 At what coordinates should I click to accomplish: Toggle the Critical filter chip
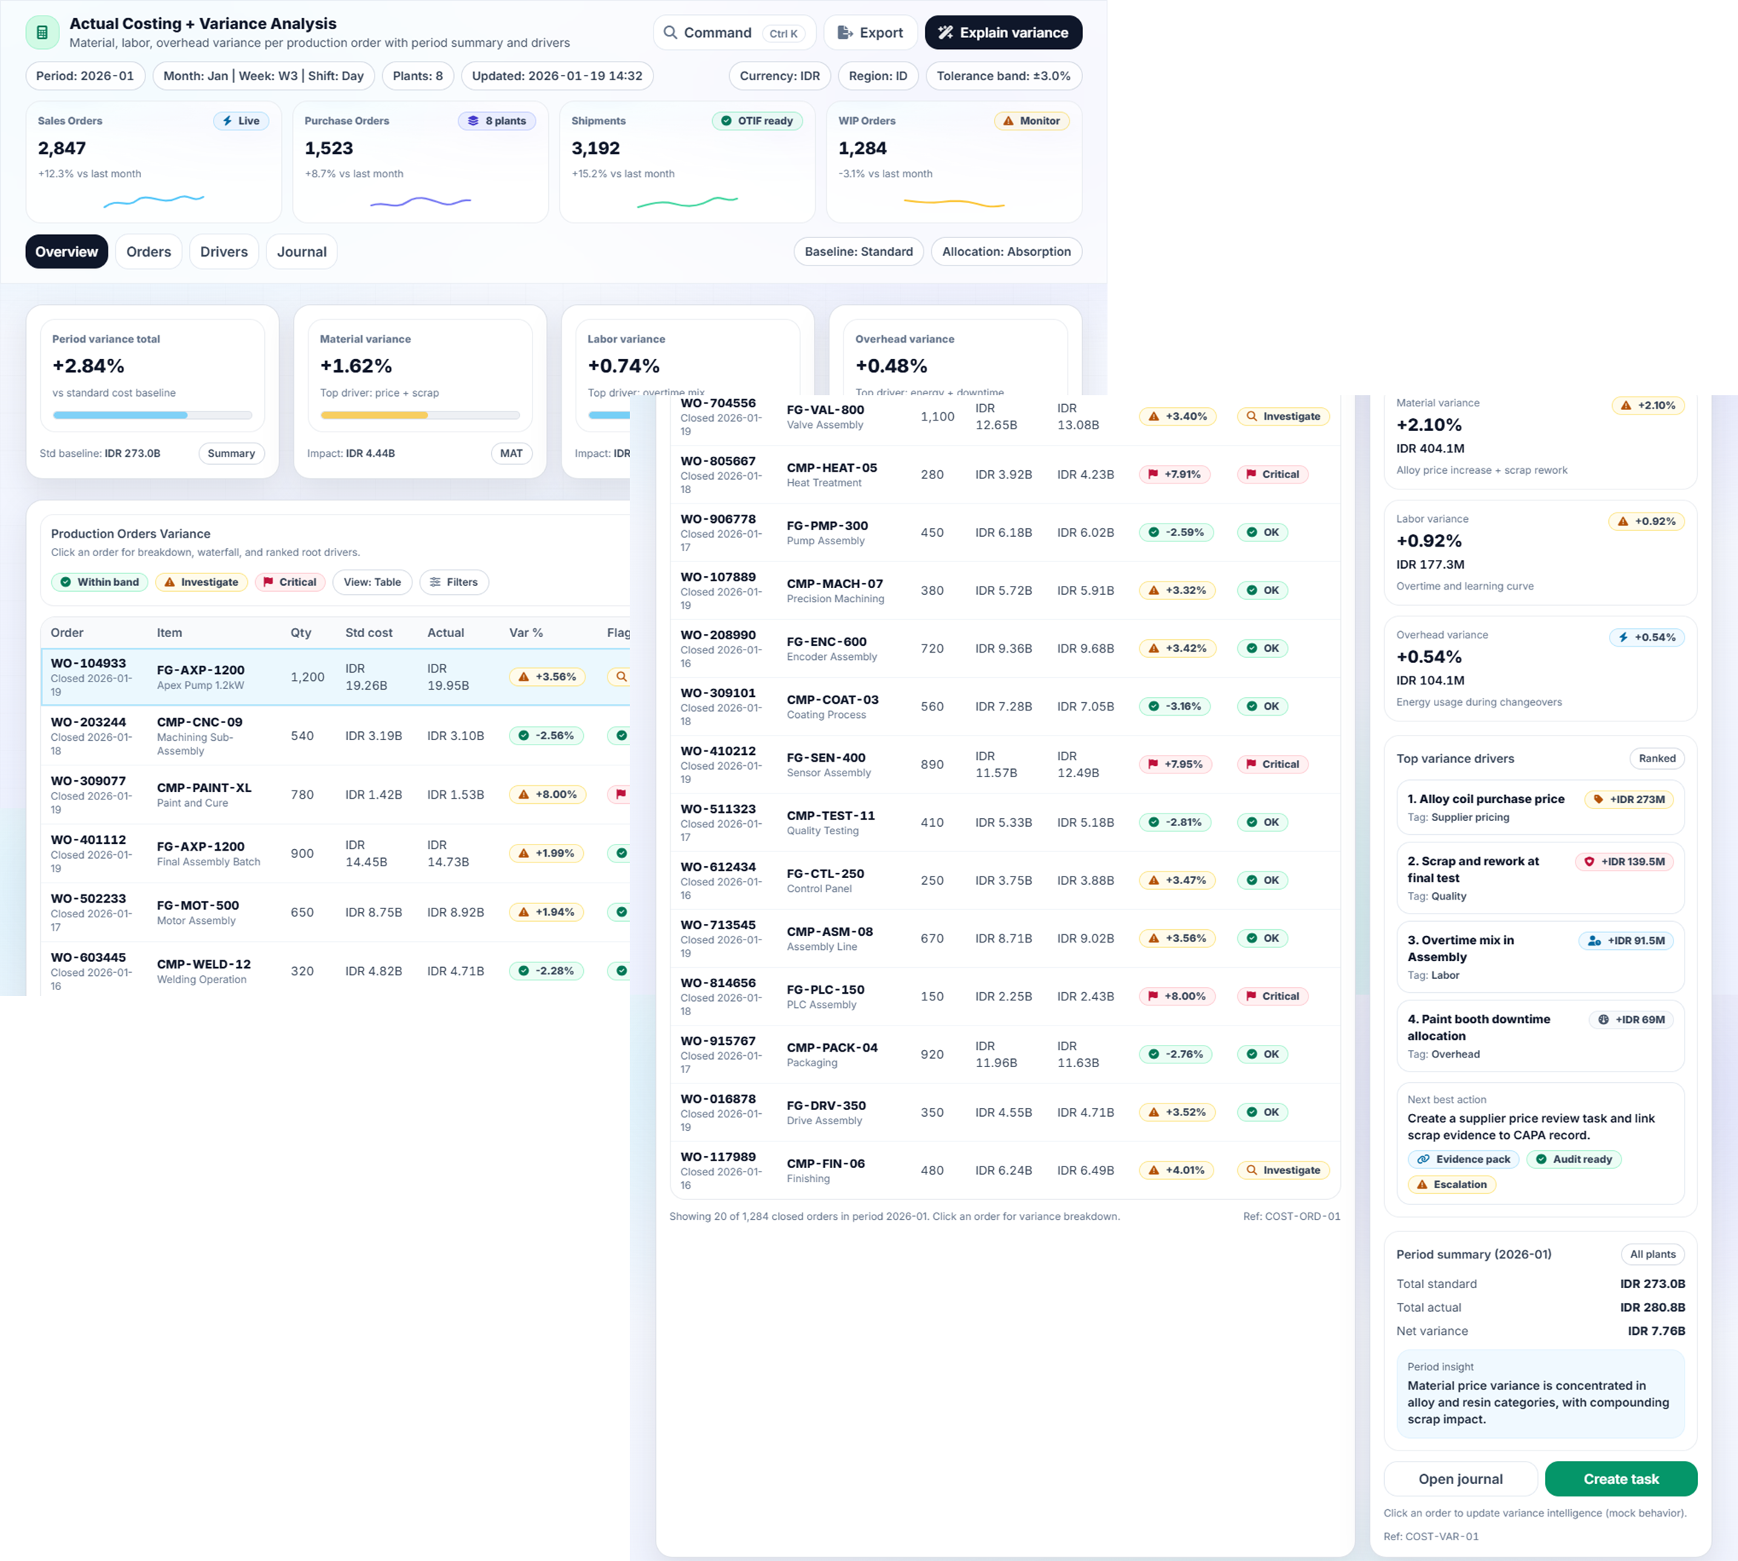[290, 582]
